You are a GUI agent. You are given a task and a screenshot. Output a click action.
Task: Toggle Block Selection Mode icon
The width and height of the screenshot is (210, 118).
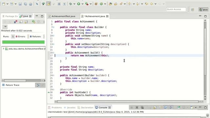[x=59, y=4]
